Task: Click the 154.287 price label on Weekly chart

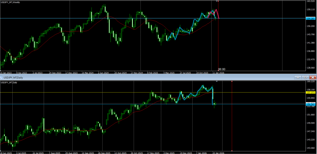Action: [310, 19]
